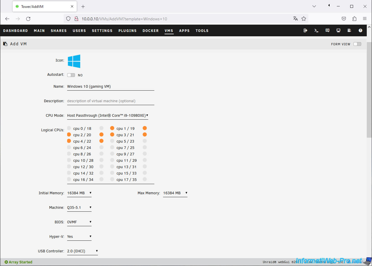Open the Tools menu item
The width and height of the screenshot is (372, 266).
click(202, 30)
